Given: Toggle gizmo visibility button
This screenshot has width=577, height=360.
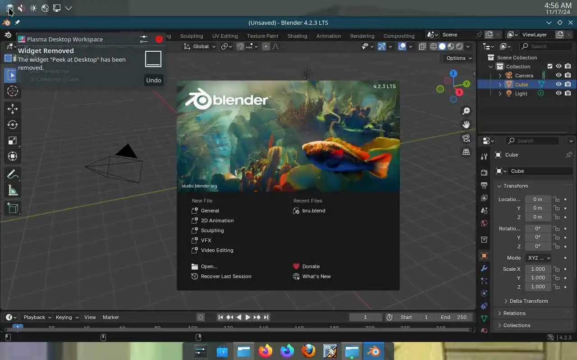Looking at the screenshot, I should point(382,46).
